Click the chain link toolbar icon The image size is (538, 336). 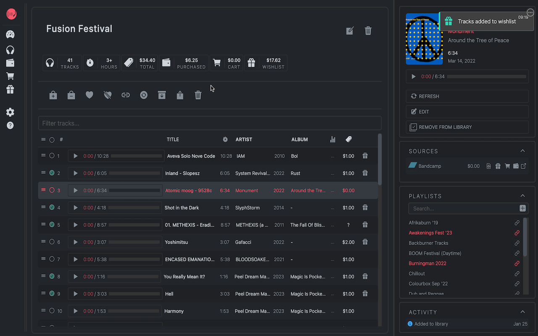[x=126, y=95]
